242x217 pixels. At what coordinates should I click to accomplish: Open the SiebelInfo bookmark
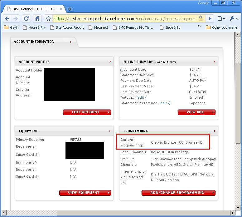coord(170,27)
